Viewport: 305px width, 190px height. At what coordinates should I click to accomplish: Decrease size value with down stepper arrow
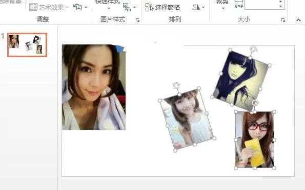point(280,7)
